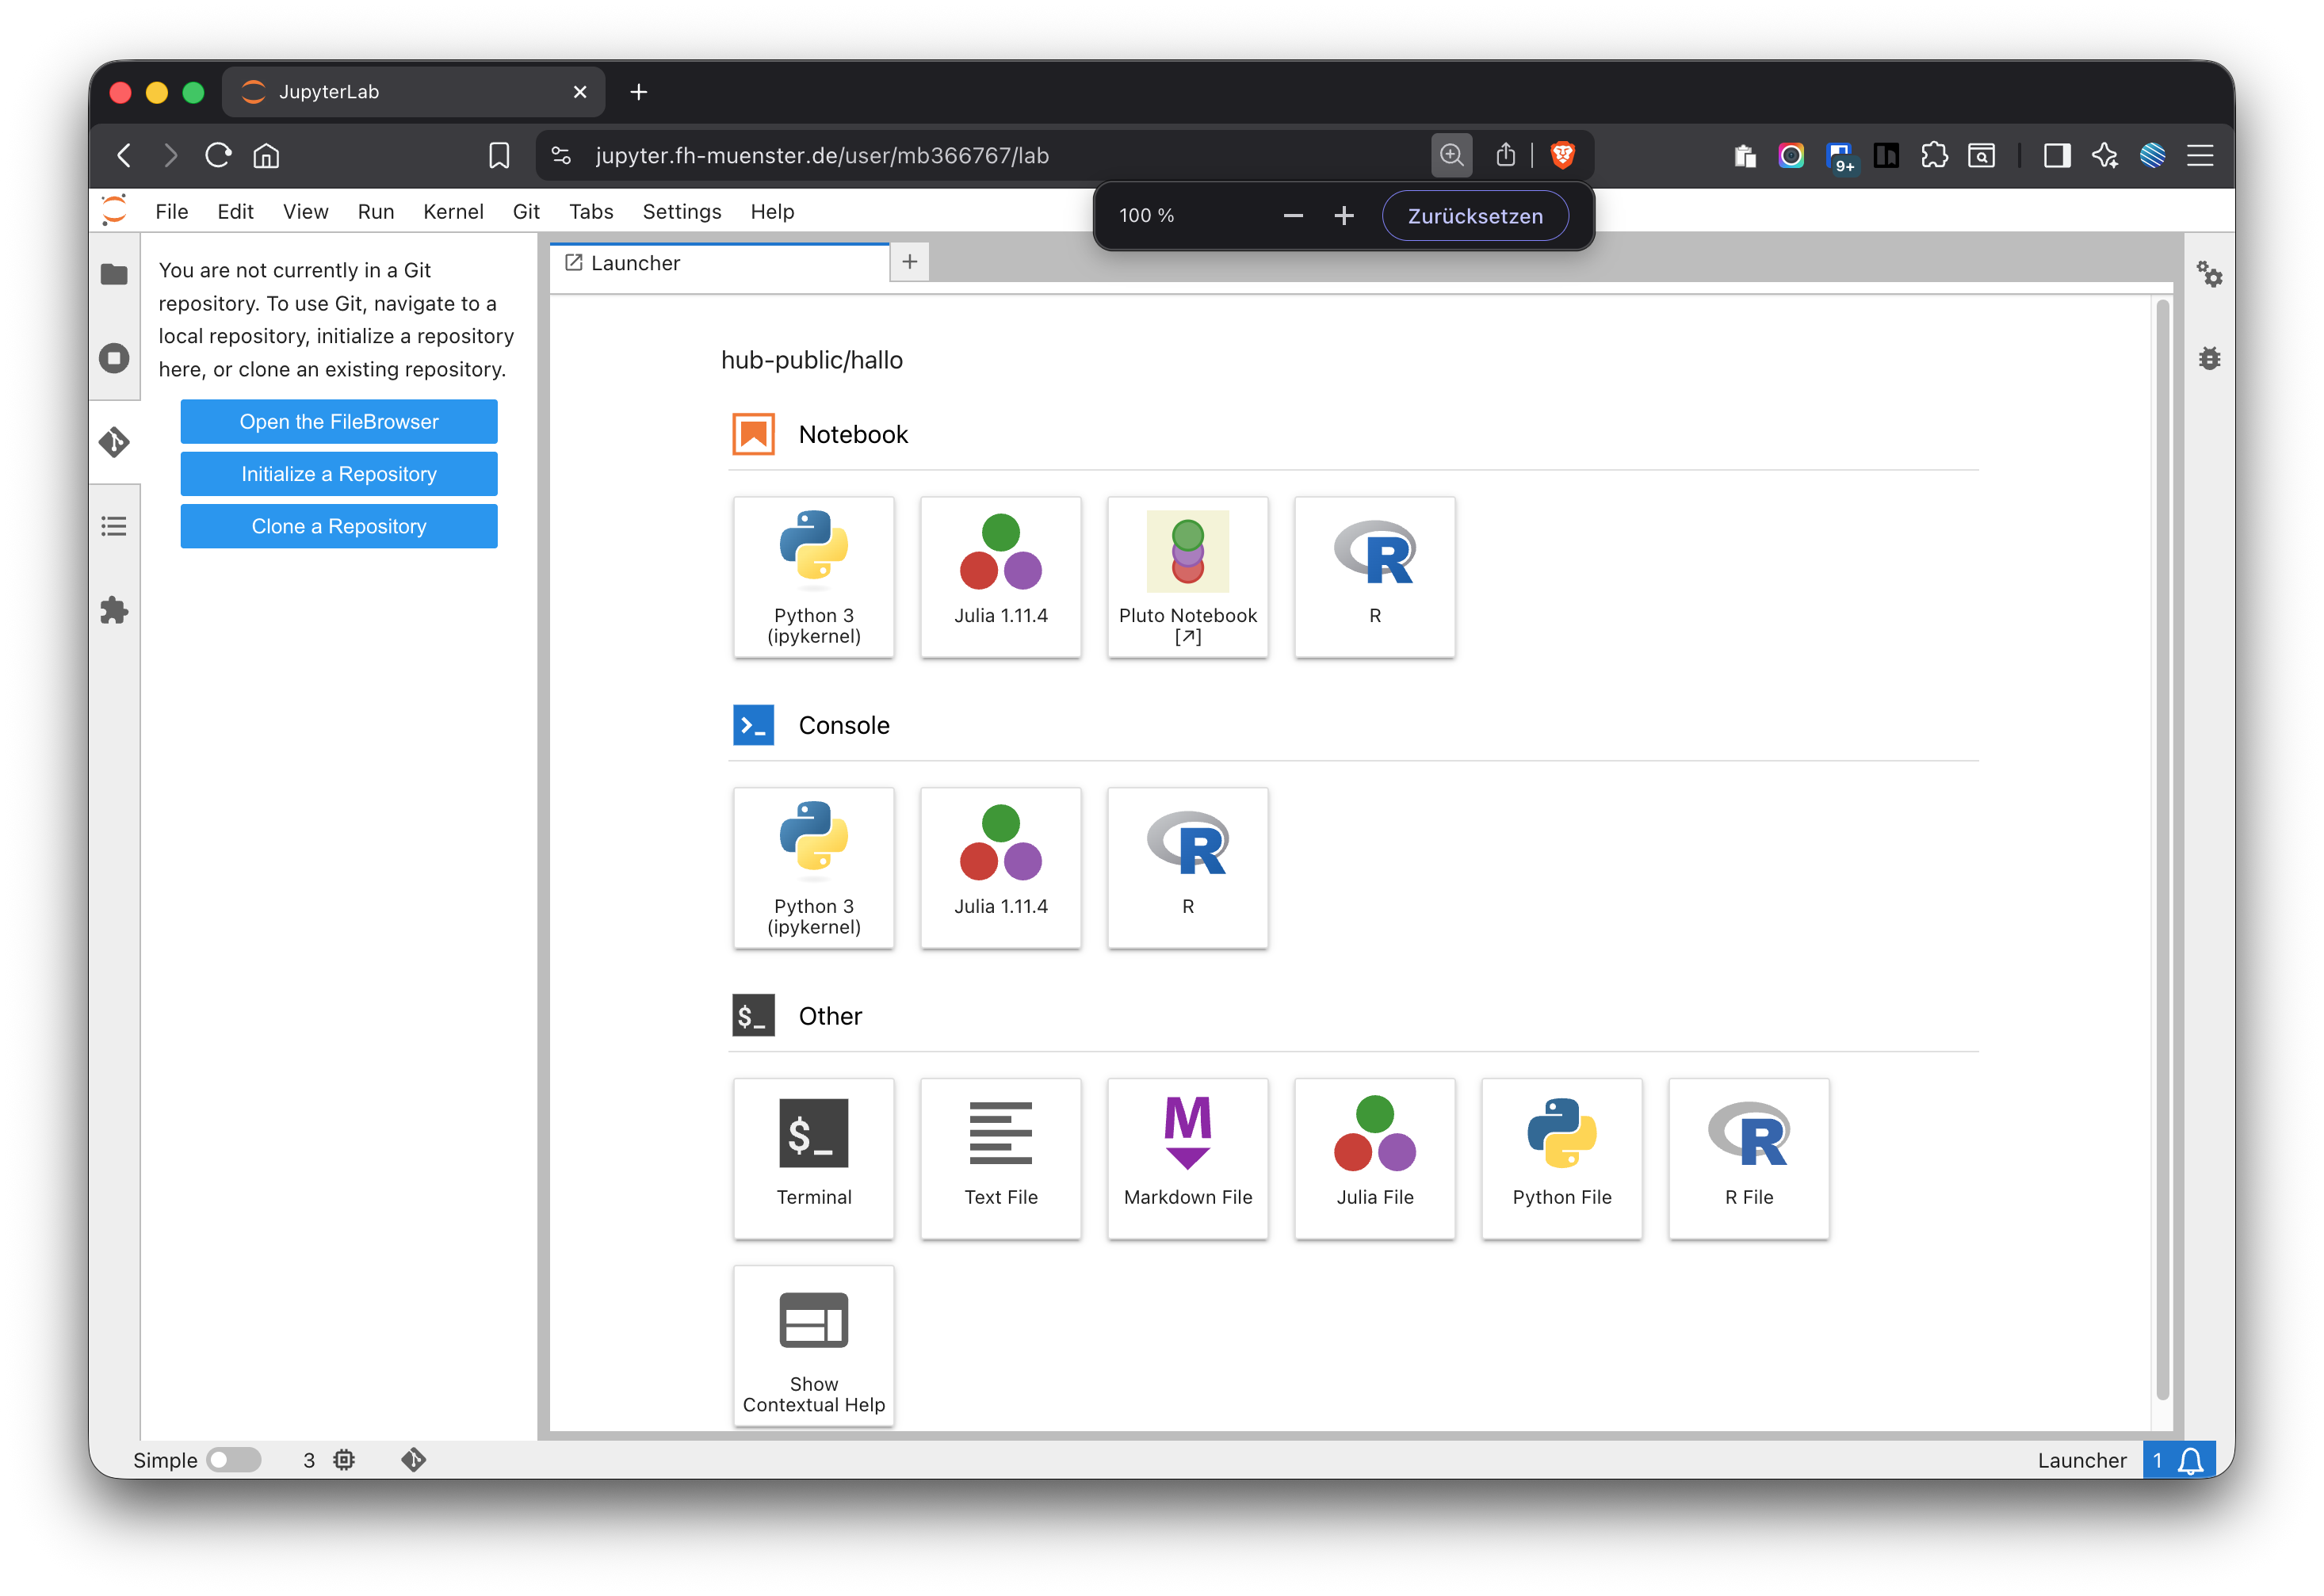Image resolution: width=2324 pixels, height=1596 pixels.
Task: Create a new Markdown File
Action: [x=1187, y=1158]
